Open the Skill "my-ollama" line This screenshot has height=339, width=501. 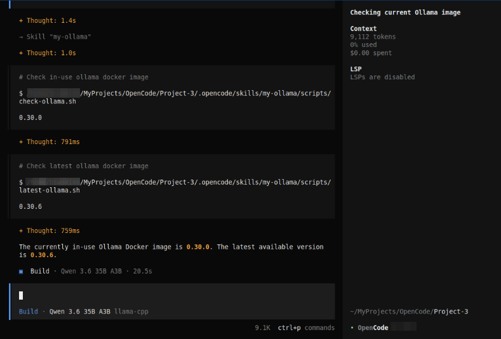(x=55, y=37)
